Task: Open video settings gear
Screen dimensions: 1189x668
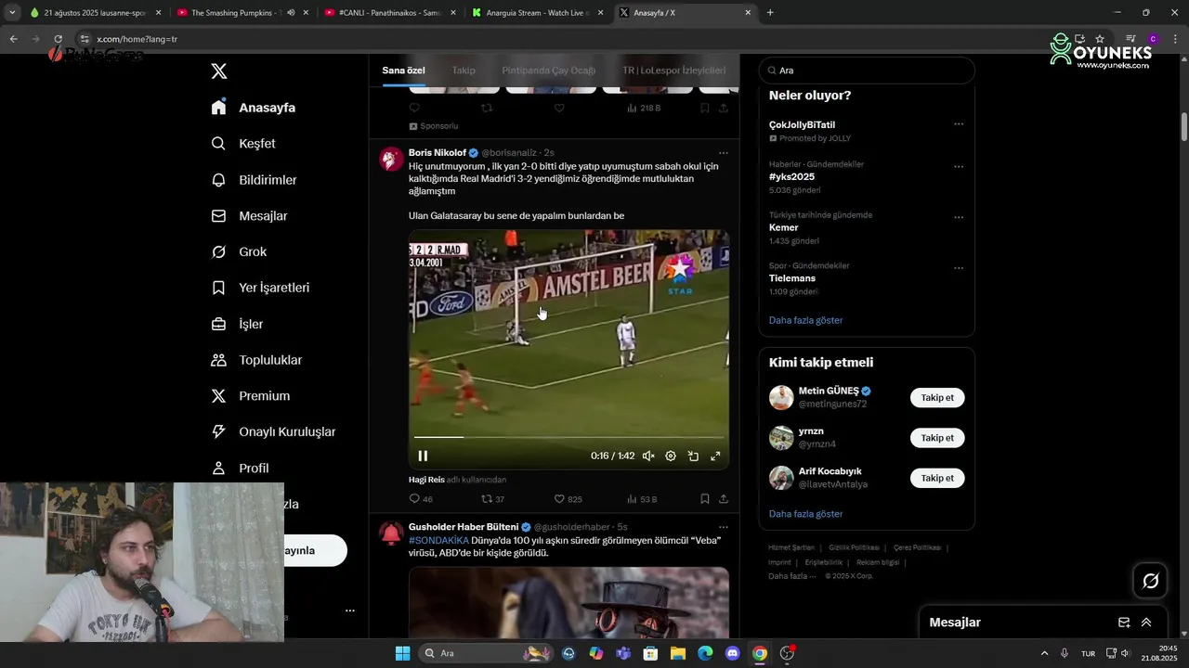Action: [671, 456]
